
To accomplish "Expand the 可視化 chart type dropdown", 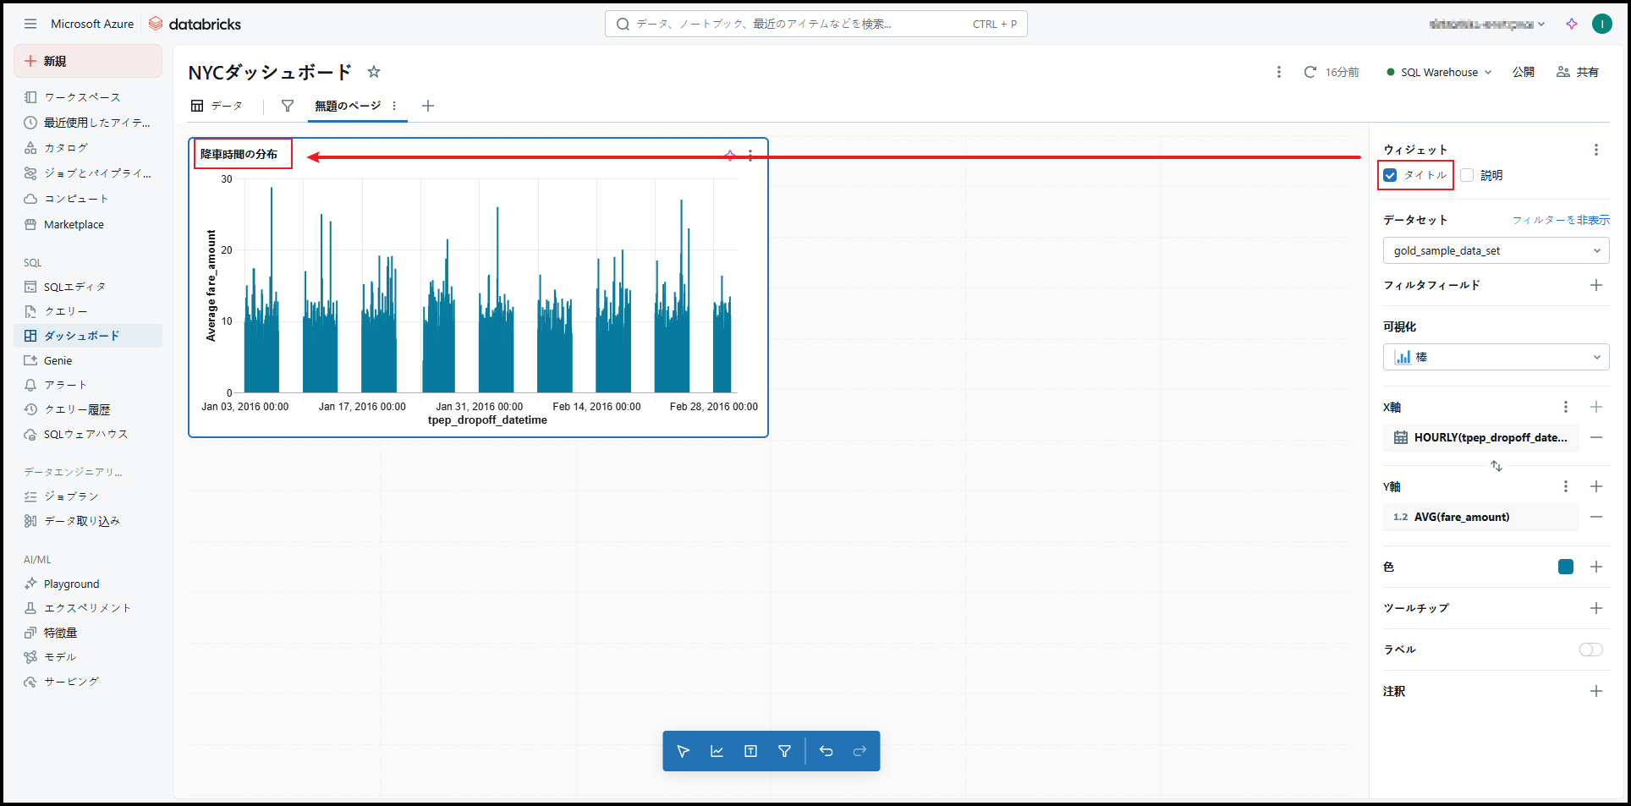I will (x=1496, y=357).
